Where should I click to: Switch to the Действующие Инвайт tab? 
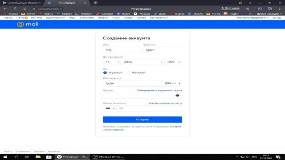[x=22, y=3]
